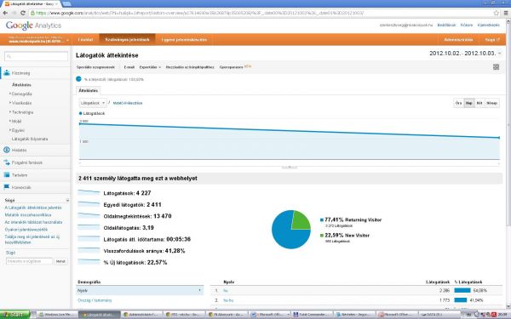The height and width of the screenshot is (319, 511).
Task: Open the Demográfia sidebar item
Action: click(22, 94)
